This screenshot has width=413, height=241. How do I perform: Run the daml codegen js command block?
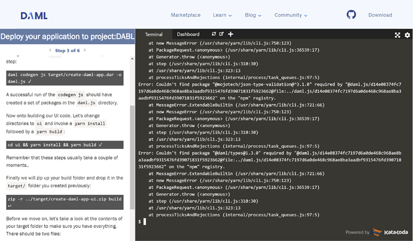click(x=65, y=77)
